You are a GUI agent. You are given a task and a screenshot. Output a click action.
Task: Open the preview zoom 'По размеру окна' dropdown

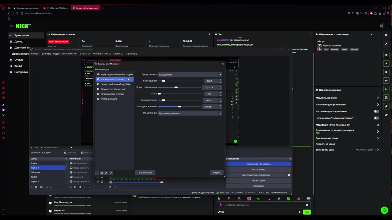(x=58, y=147)
